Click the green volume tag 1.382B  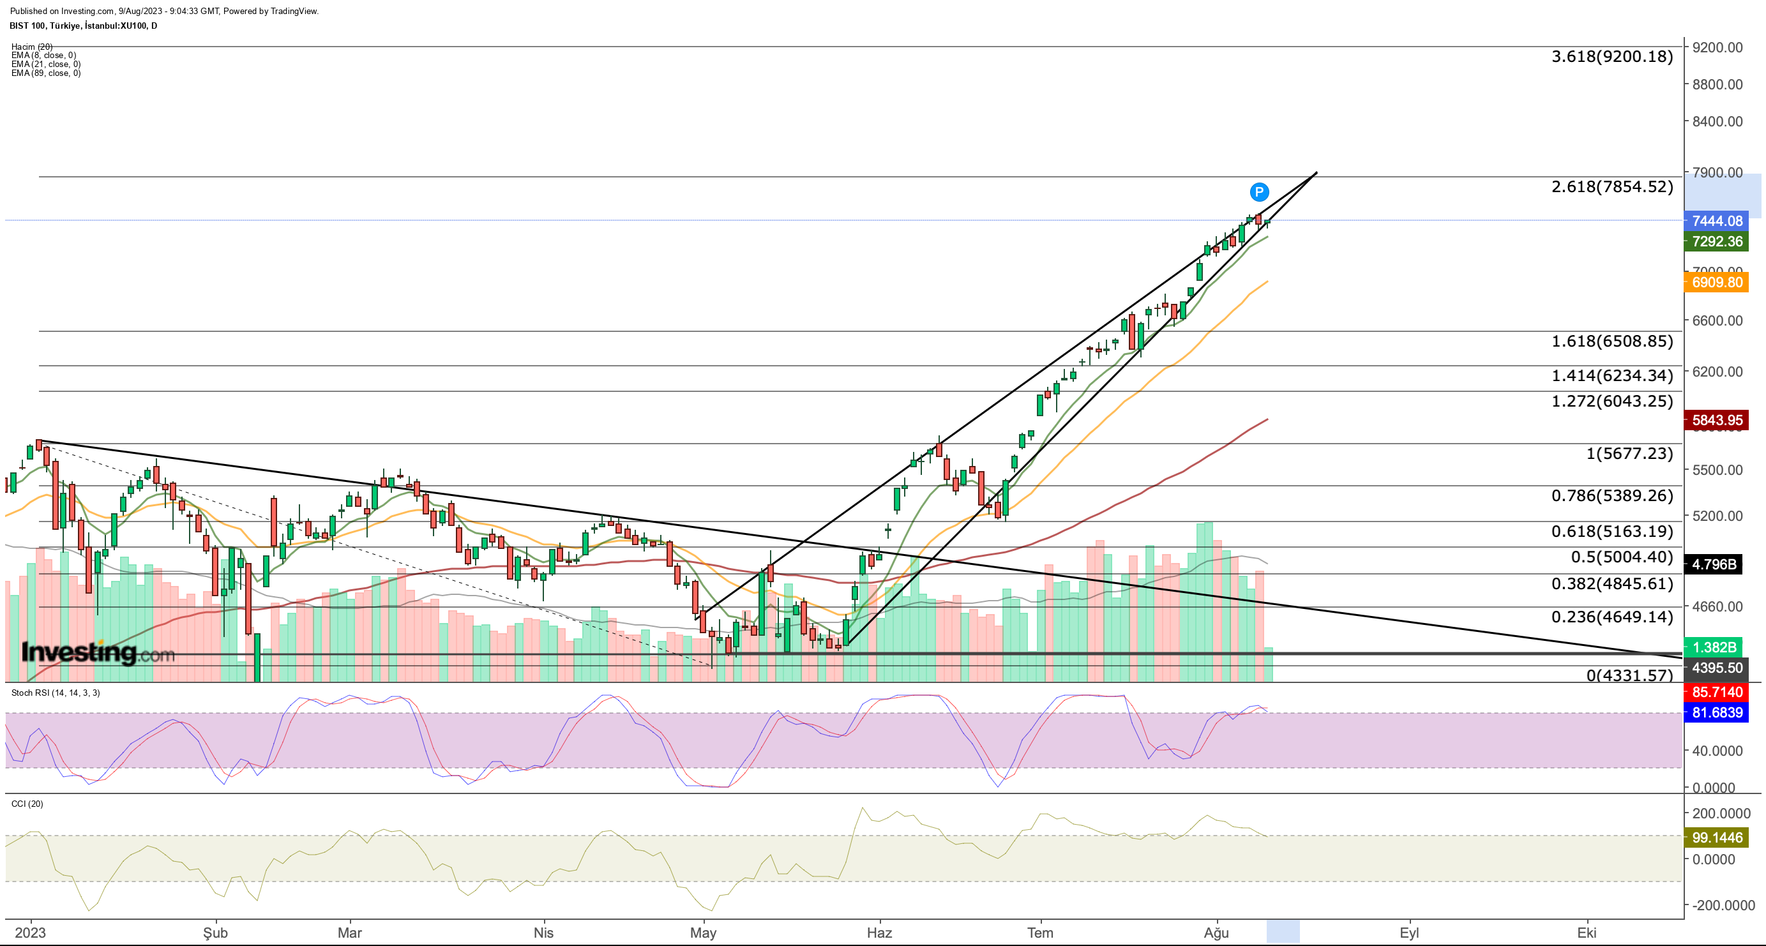(x=1713, y=648)
